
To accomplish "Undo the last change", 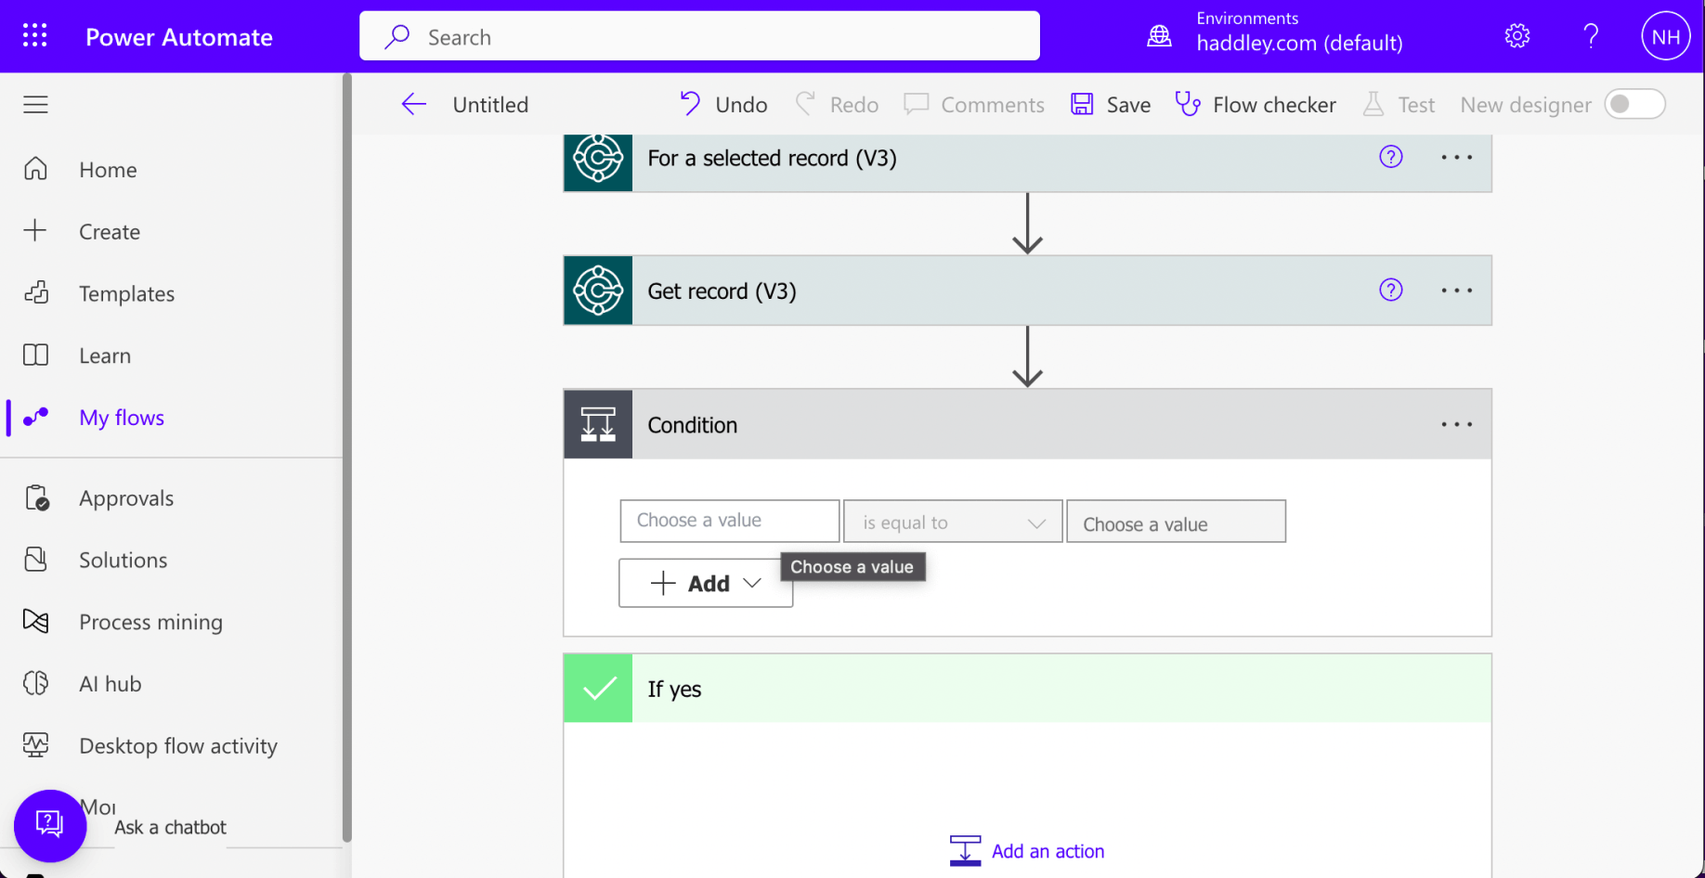I will (723, 105).
